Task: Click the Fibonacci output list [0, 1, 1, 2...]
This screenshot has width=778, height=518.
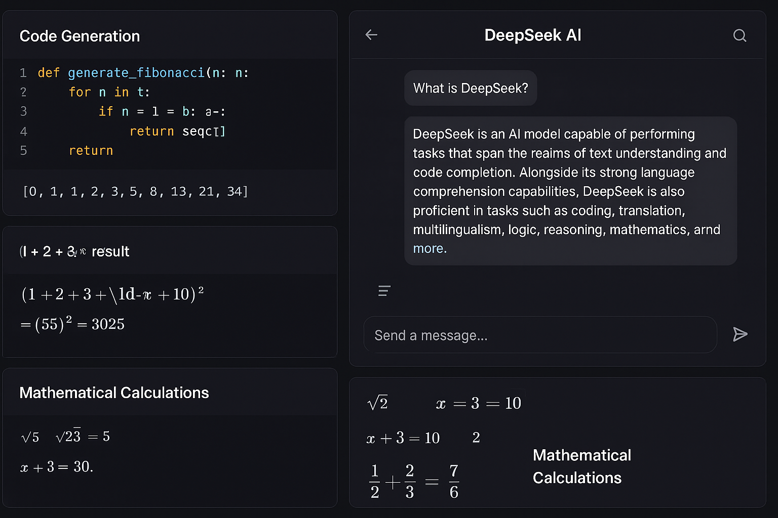Action: coord(135,192)
